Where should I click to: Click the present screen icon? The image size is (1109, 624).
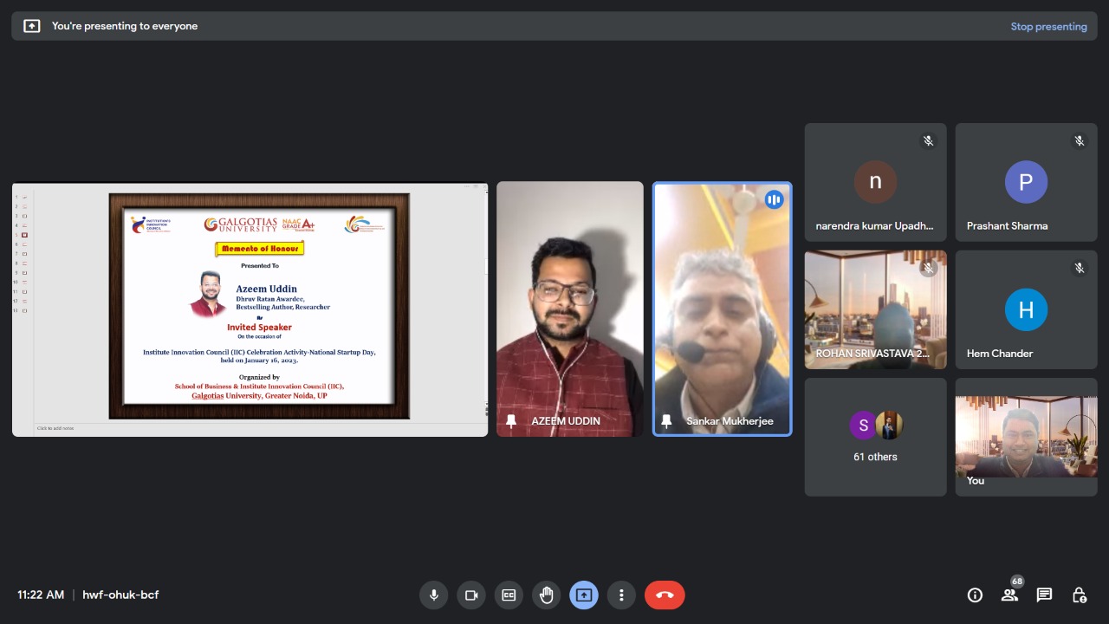click(583, 595)
